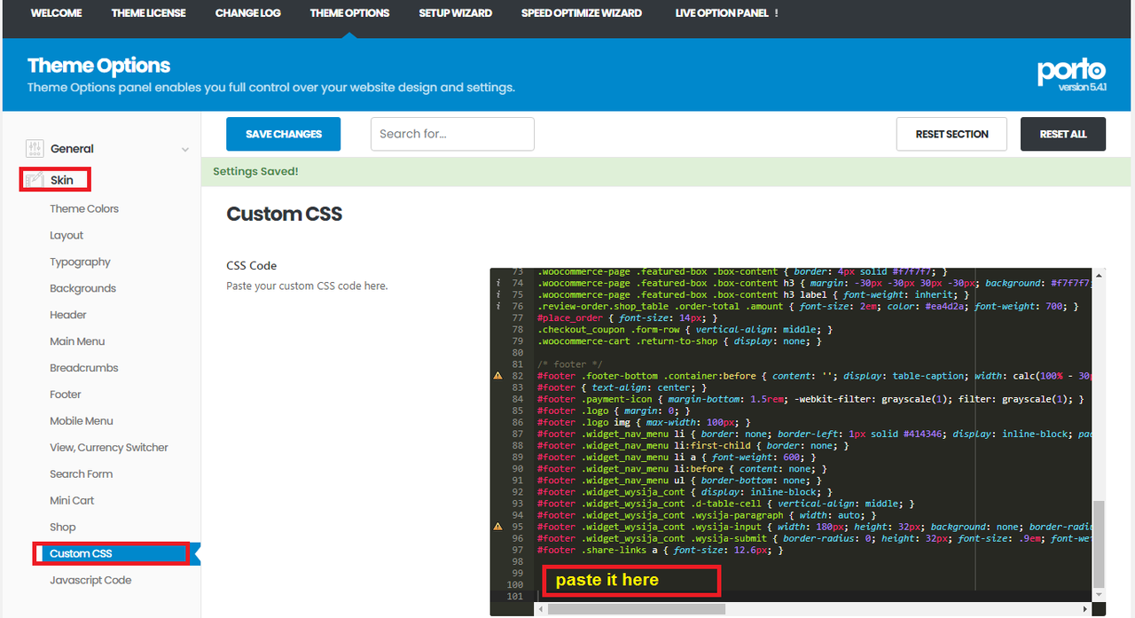Expand the General section chevron
Viewport: 1135px width, 618px height.
click(184, 150)
